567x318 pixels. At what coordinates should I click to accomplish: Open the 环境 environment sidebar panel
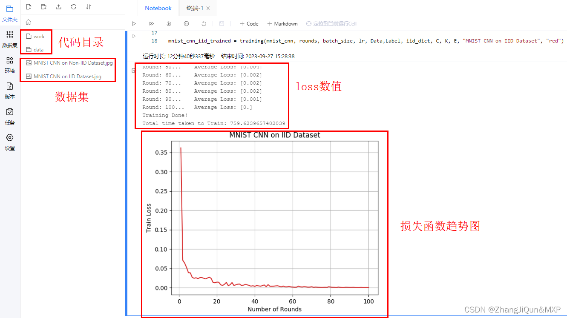coord(10,65)
